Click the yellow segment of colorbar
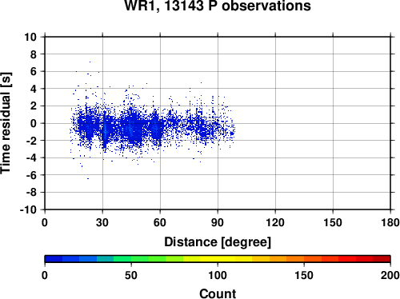 coord(218,259)
